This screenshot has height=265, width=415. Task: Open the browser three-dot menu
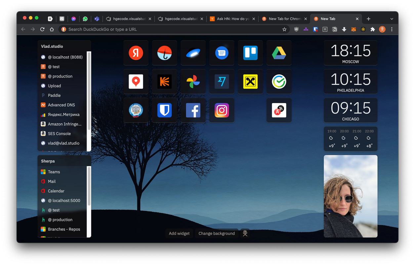pos(392,29)
